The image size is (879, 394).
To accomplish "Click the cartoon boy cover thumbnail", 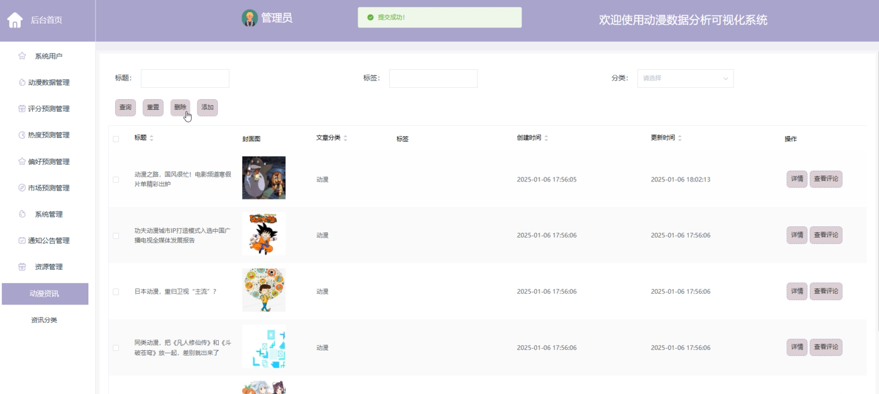I will (264, 290).
